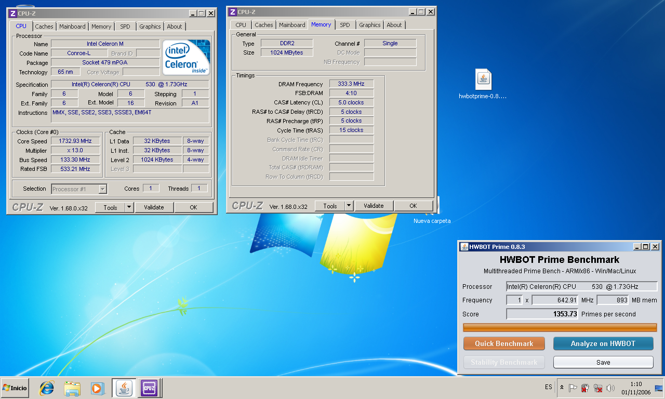Click the DRAM Frequency value 333.3 MHz
The height and width of the screenshot is (399, 665).
pyautogui.click(x=351, y=84)
